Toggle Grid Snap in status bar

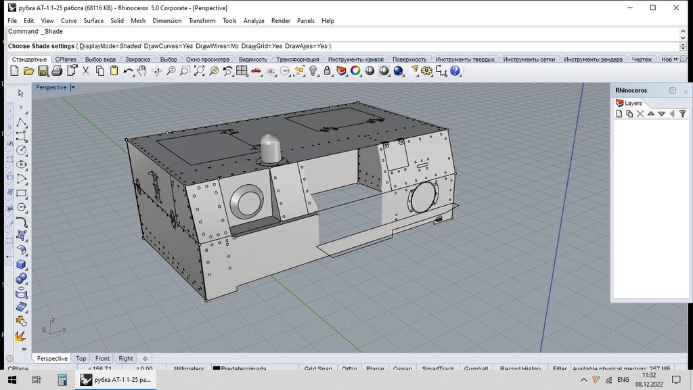318,369
